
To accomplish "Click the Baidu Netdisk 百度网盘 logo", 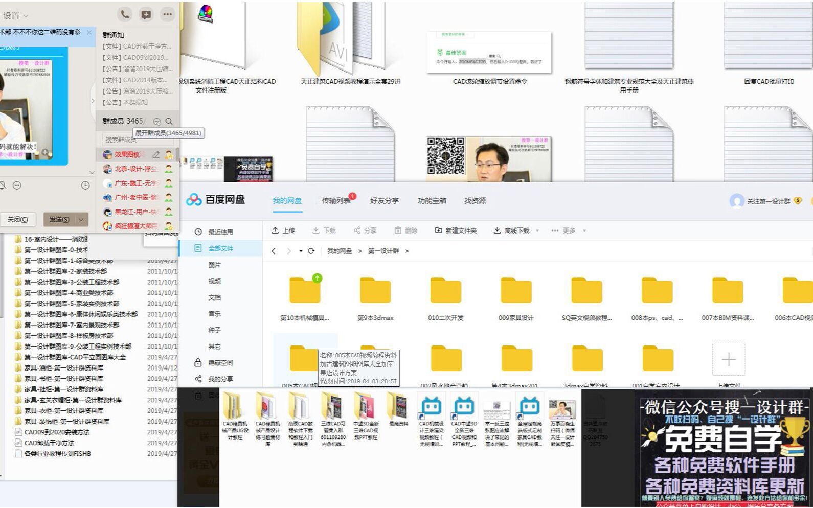I will tap(215, 200).
